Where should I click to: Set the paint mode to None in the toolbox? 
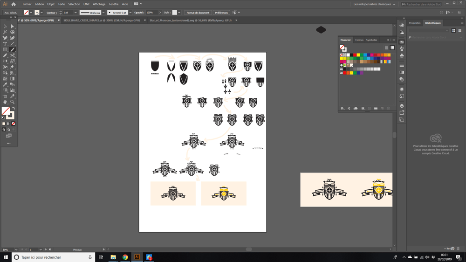(x=14, y=124)
